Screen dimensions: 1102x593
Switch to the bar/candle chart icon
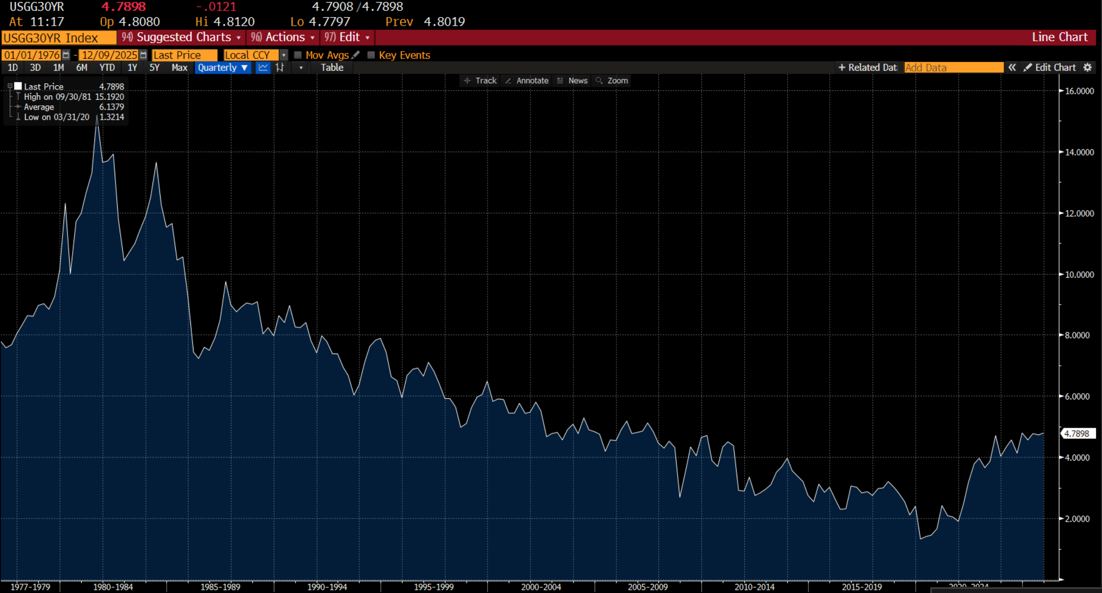pos(280,67)
